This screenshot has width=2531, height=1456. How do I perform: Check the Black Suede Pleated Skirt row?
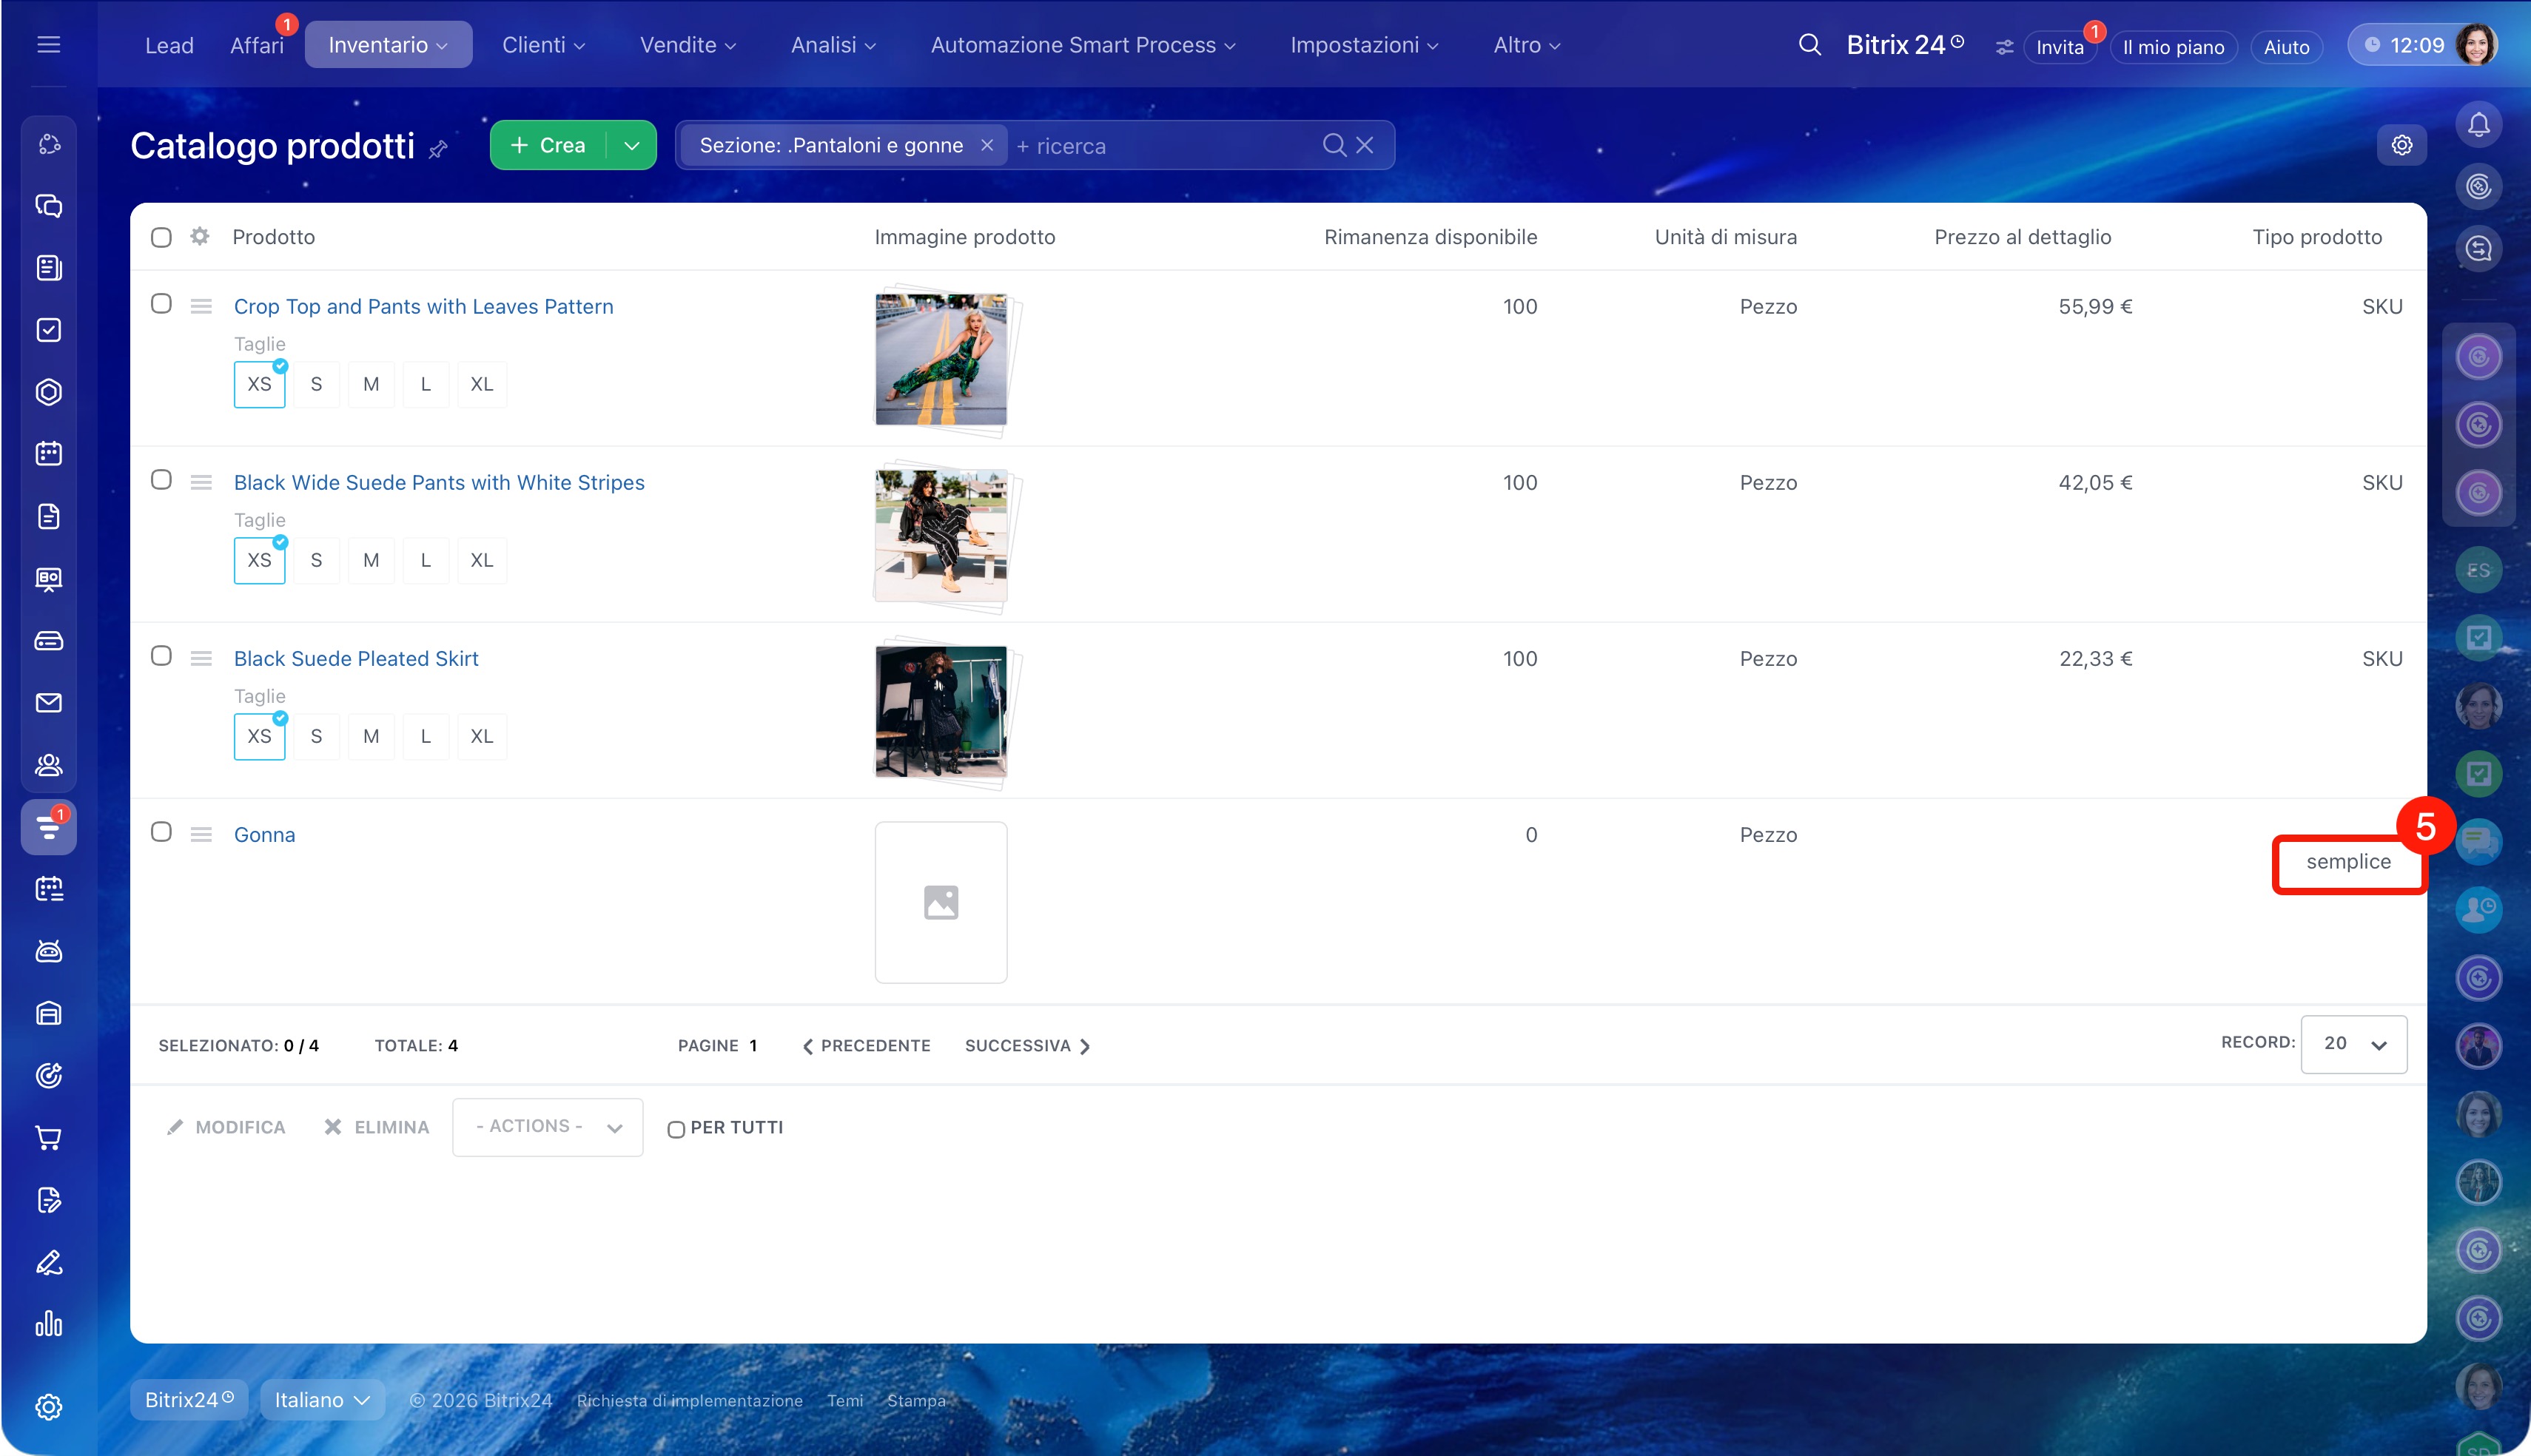pyautogui.click(x=161, y=656)
